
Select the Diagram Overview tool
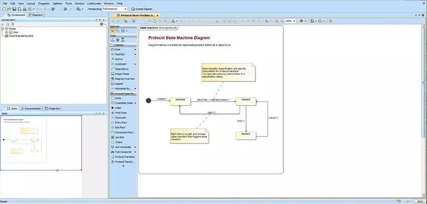click(x=123, y=79)
